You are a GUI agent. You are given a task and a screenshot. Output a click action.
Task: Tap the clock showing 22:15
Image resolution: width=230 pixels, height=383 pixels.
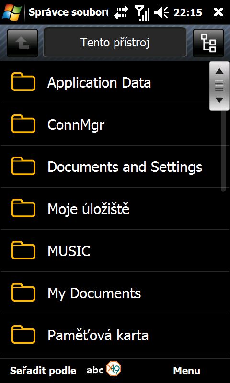pos(188,12)
